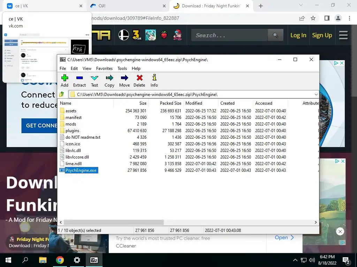Sort file list by Size column
The width and height of the screenshot is (357, 267).
click(131, 103)
